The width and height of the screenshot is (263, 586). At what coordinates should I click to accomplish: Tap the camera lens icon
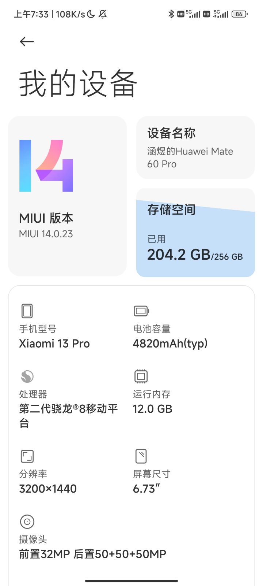point(27,522)
